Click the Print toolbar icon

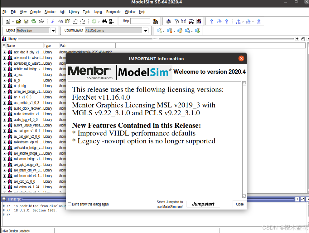coord(41,21)
